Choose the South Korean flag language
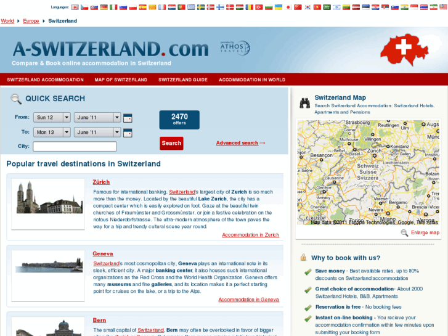The width and height of the screenshot is (448, 336). point(307,7)
